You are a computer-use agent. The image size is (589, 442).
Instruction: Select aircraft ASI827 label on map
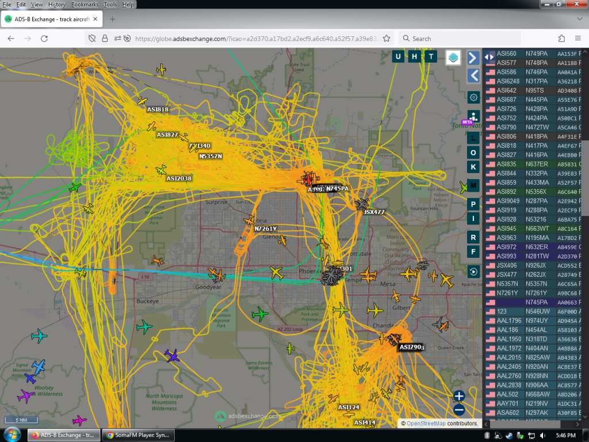(x=167, y=135)
